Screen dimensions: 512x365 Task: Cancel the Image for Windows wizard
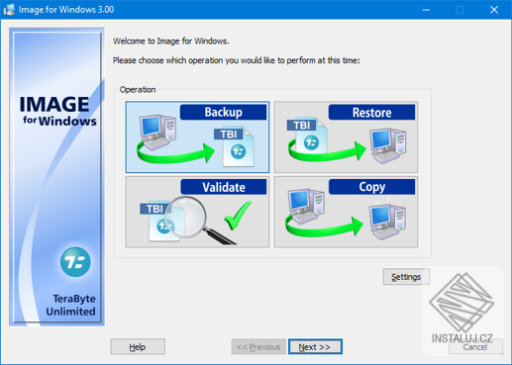click(475, 347)
